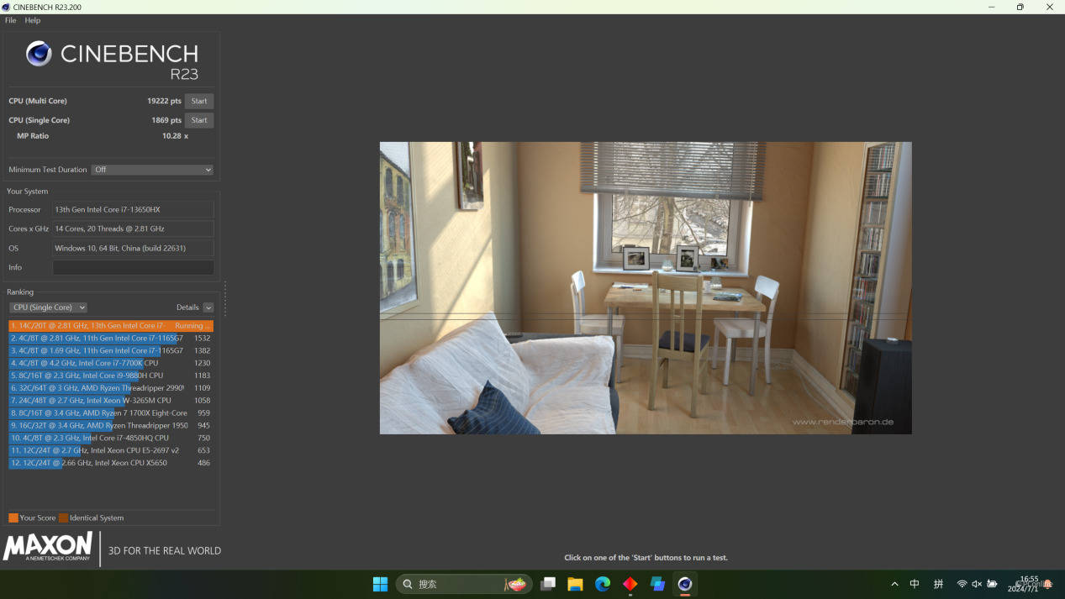Image resolution: width=1065 pixels, height=599 pixels.
Task: Open Microsoft Edge from the taskbar
Action: pyautogui.click(x=603, y=584)
